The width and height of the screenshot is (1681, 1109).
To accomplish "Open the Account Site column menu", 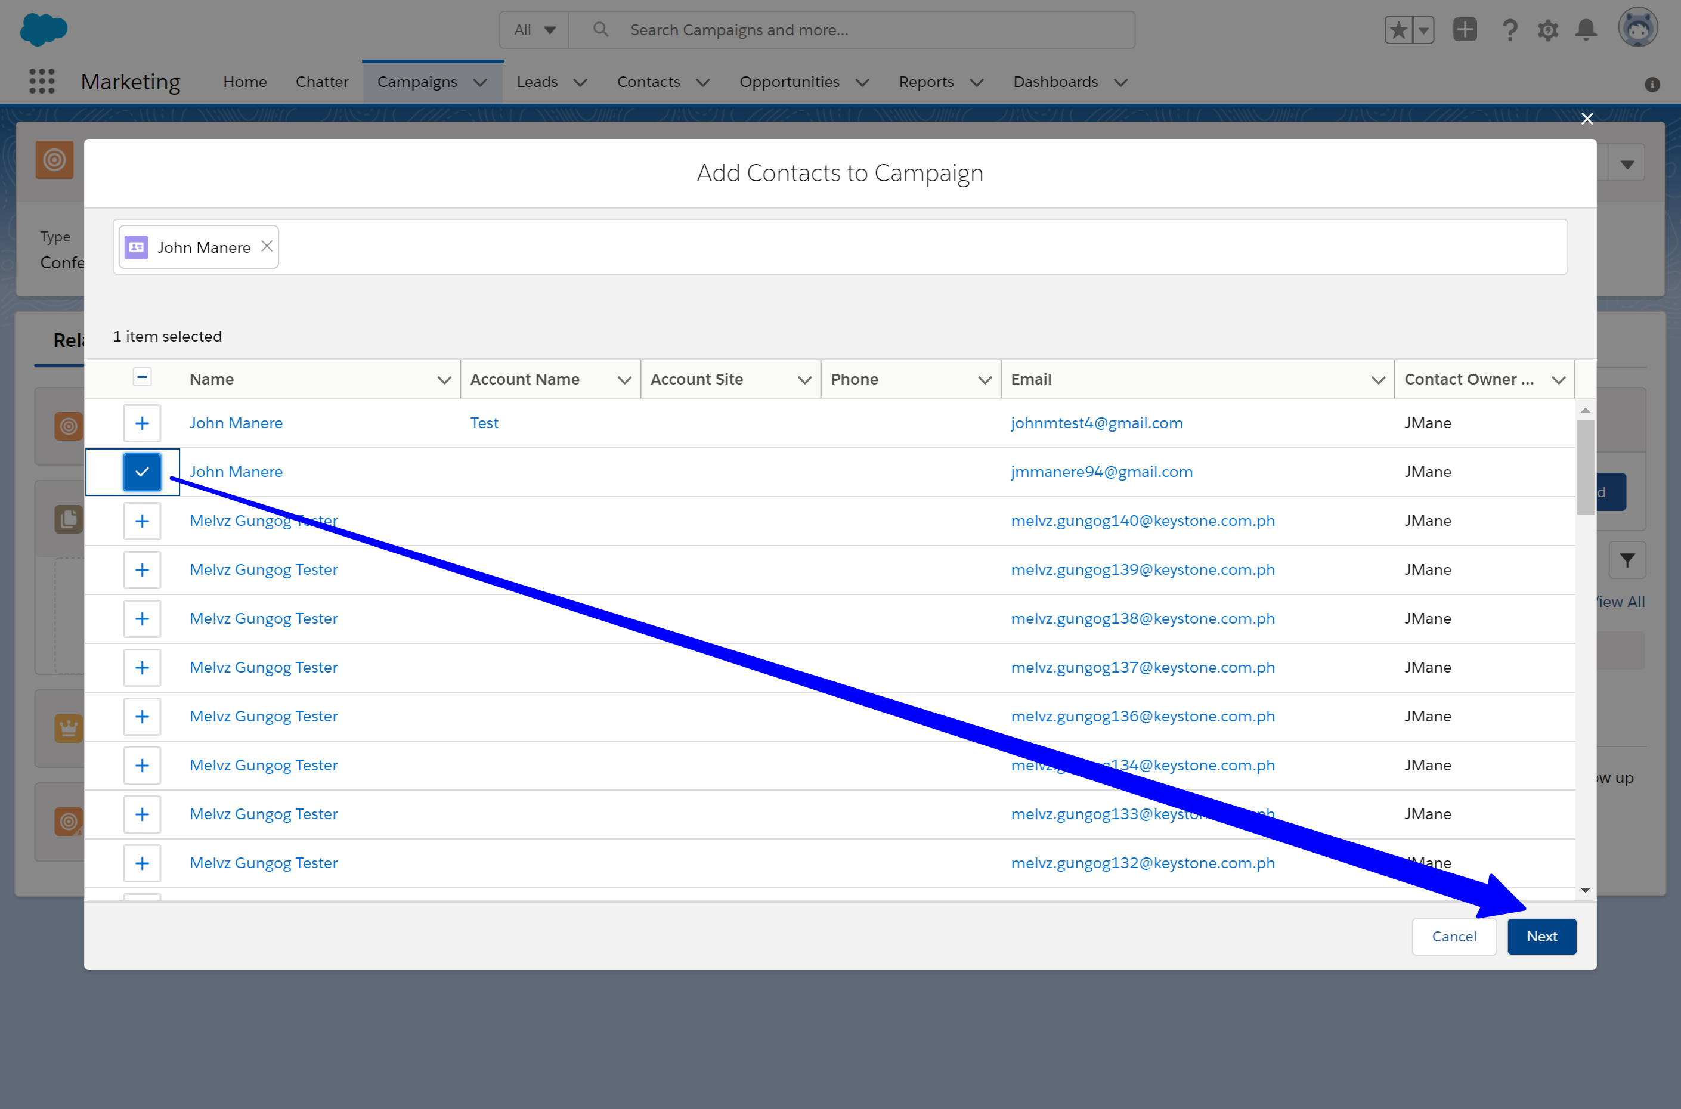I will [804, 380].
